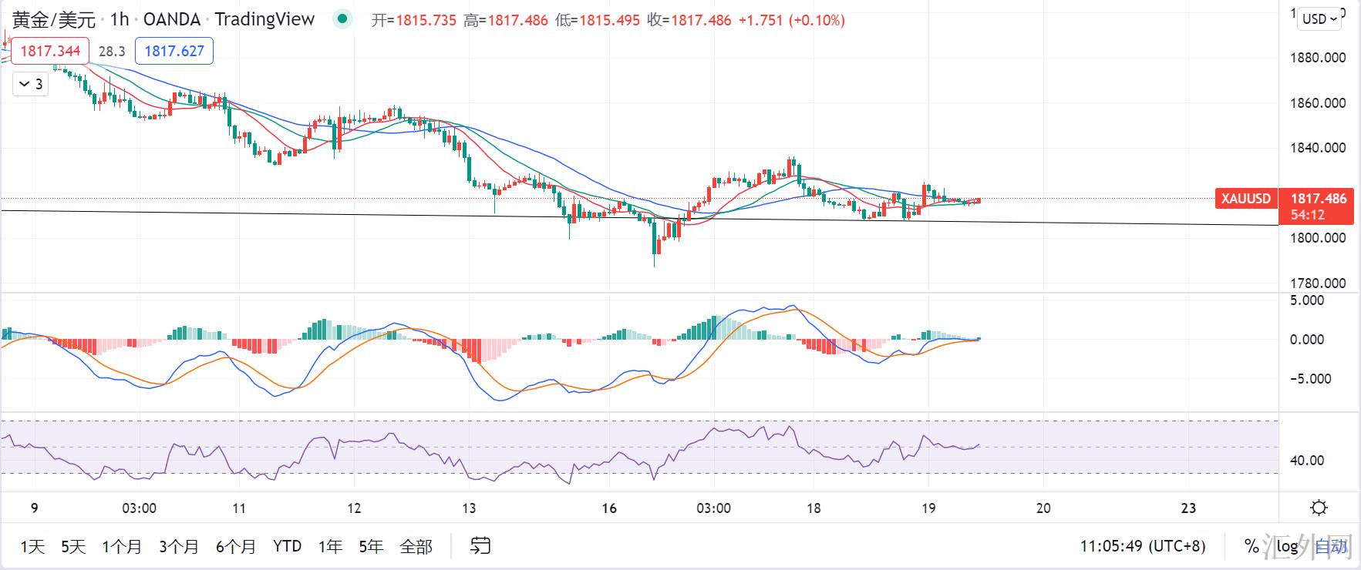Click the red XAUUSD price label
Image resolution: width=1361 pixels, height=570 pixels.
[x=1245, y=199]
